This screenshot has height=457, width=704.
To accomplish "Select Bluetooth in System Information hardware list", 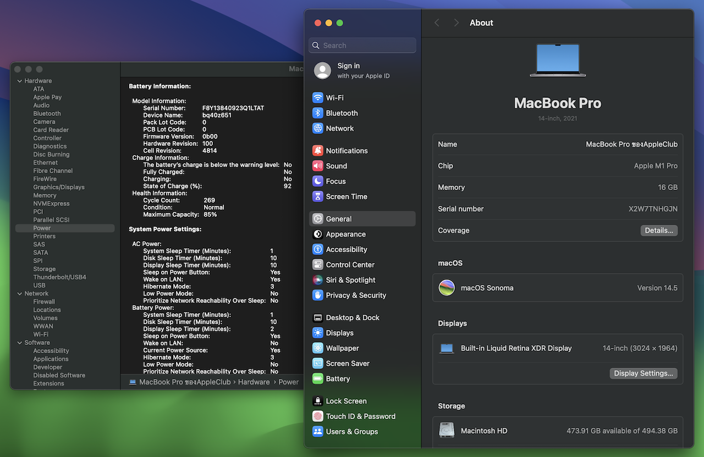I will 47,114.
